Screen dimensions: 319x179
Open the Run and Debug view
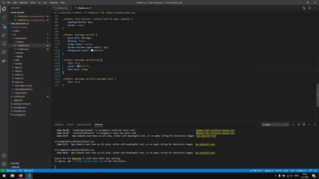pos(4,35)
